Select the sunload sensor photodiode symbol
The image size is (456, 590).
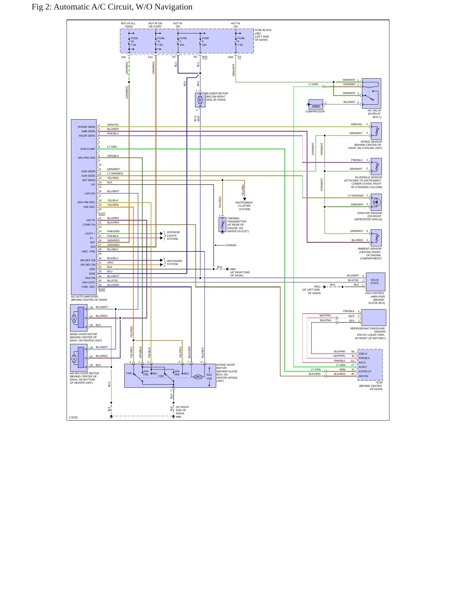tap(376, 202)
